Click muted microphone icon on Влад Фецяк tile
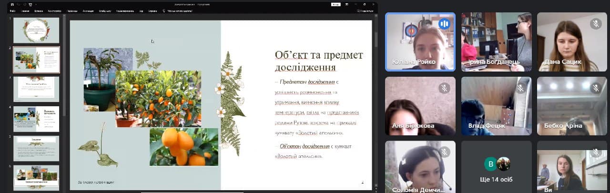 coord(520,88)
